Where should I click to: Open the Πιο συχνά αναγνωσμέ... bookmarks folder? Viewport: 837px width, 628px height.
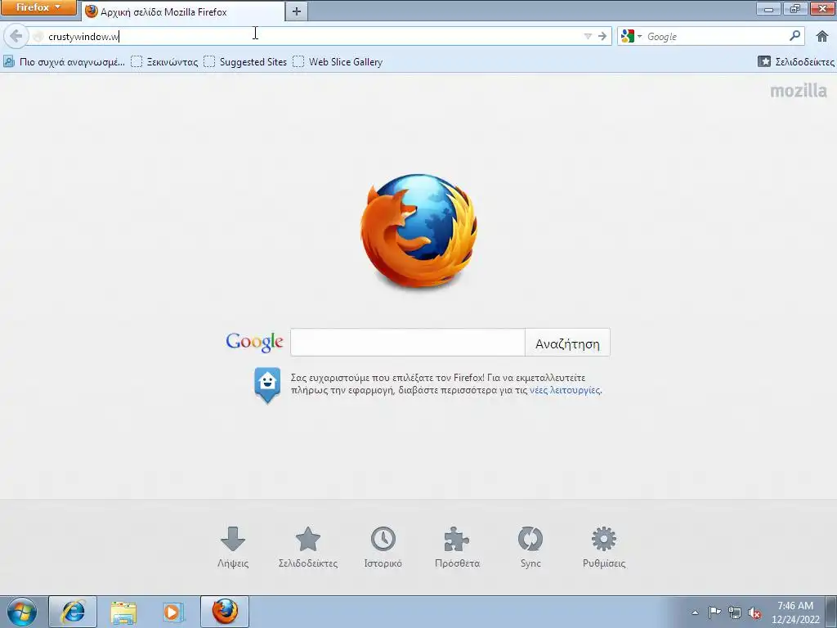pyautogui.click(x=64, y=62)
